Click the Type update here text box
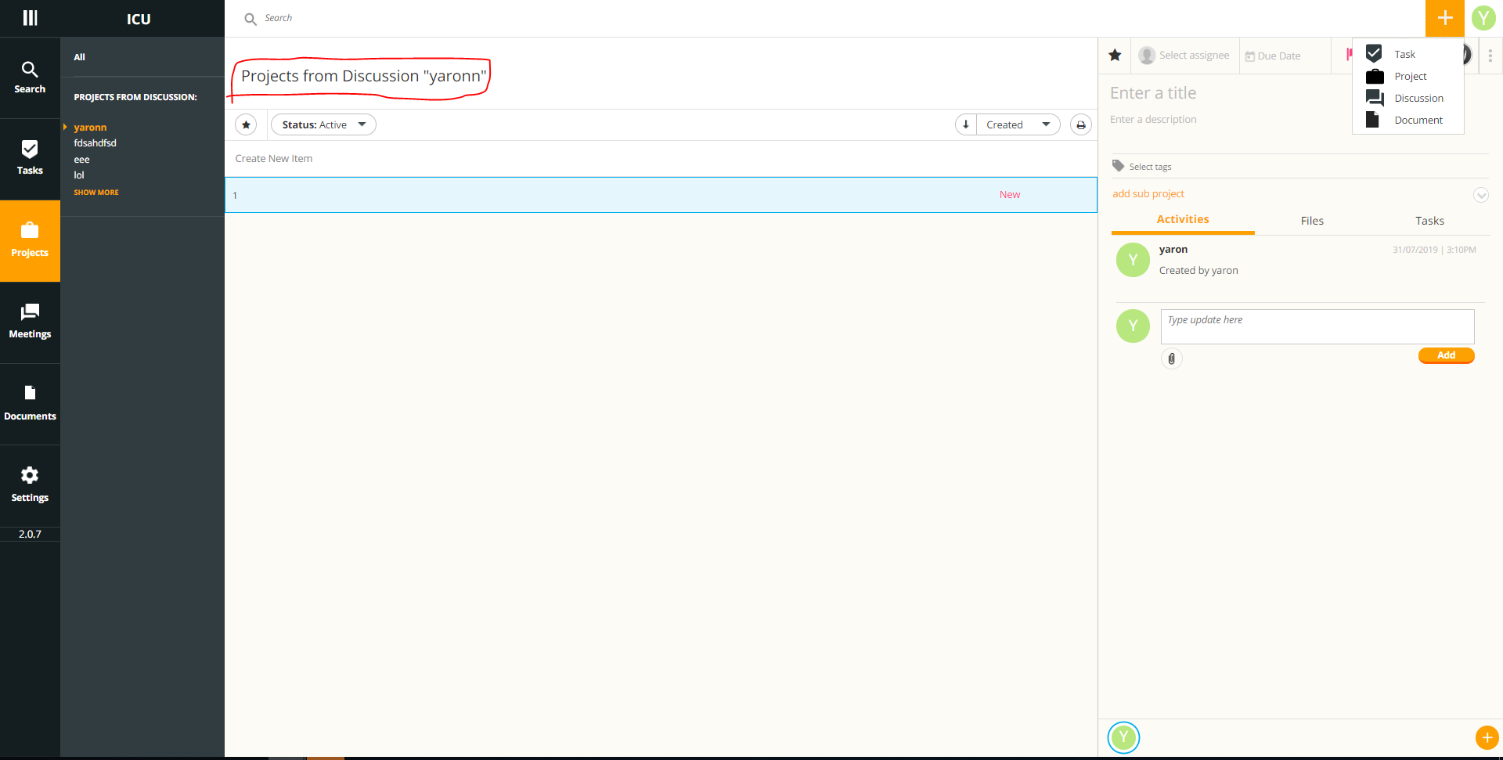Viewport: 1503px width, 760px height. tap(1317, 326)
